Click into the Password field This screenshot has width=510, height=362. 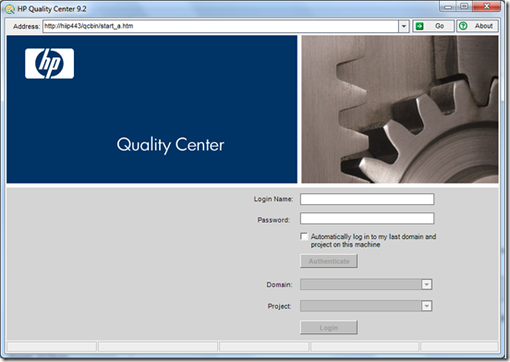[x=367, y=218]
